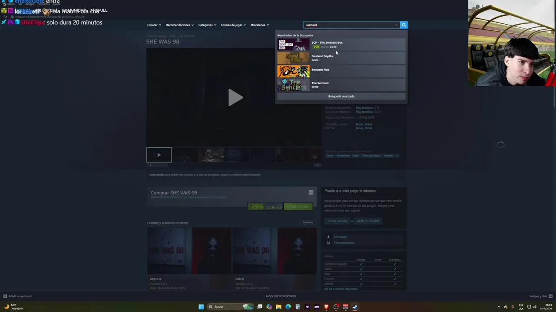Viewport: 556px width, 312px height.
Task: Click the Terror tag
Action: point(330,156)
